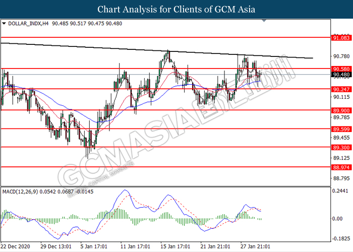Click the 5 Jan 17:01 time axis label
Screen dimensions: 353x252
[x=94, y=246]
